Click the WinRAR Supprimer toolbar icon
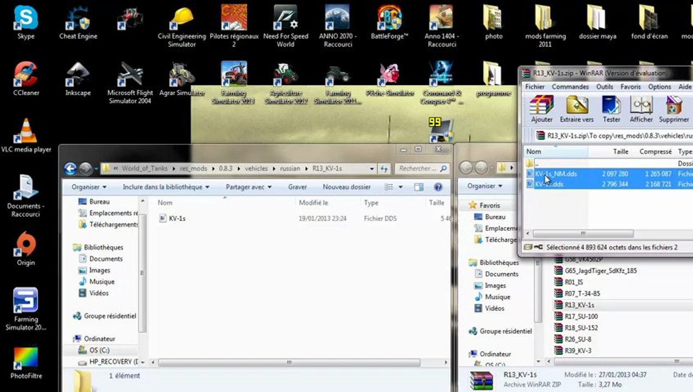 click(x=674, y=109)
